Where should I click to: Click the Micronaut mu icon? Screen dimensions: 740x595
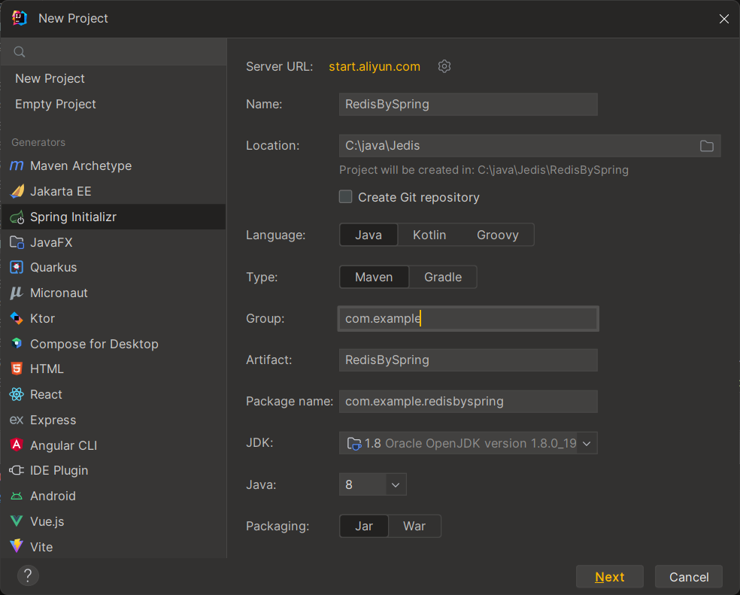coord(17,293)
